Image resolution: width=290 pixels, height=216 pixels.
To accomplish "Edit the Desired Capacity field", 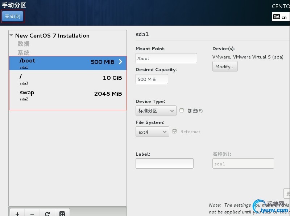I will pos(152,79).
